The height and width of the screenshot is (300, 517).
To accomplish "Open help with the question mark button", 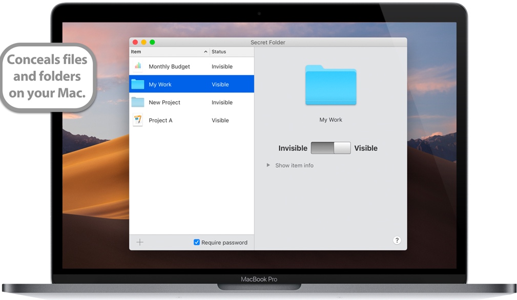I will coord(397,240).
